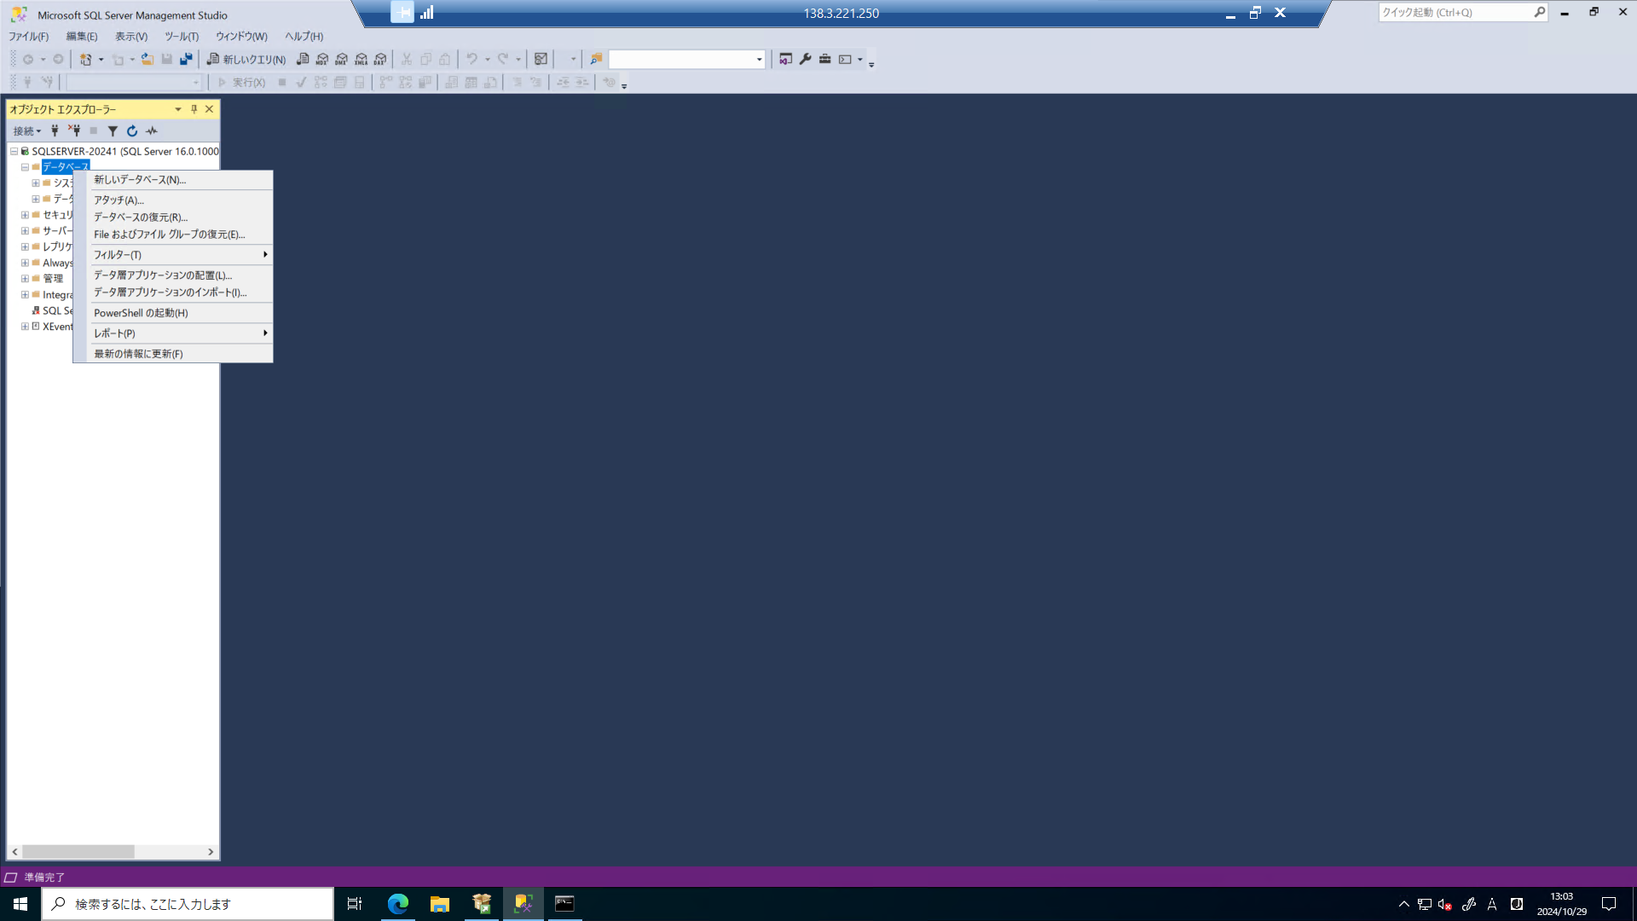1637x921 pixels.
Task: Apply a filter using Object Explorer filter icon
Action: (x=113, y=130)
